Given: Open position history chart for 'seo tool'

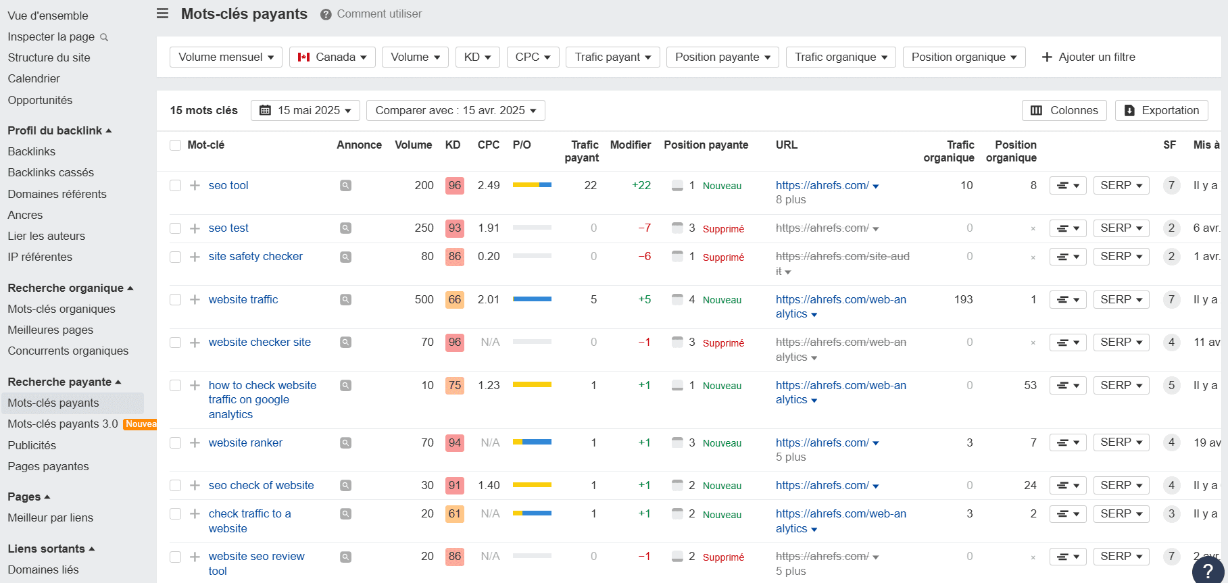Looking at the screenshot, I should coord(1068,185).
